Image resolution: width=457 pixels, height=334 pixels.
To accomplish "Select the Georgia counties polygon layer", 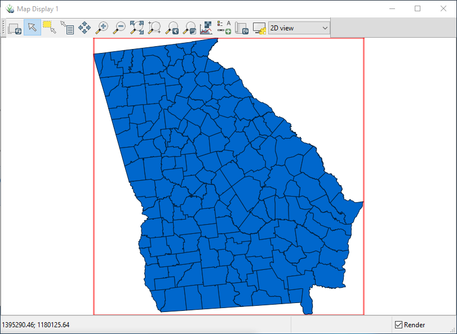I will point(225,169).
